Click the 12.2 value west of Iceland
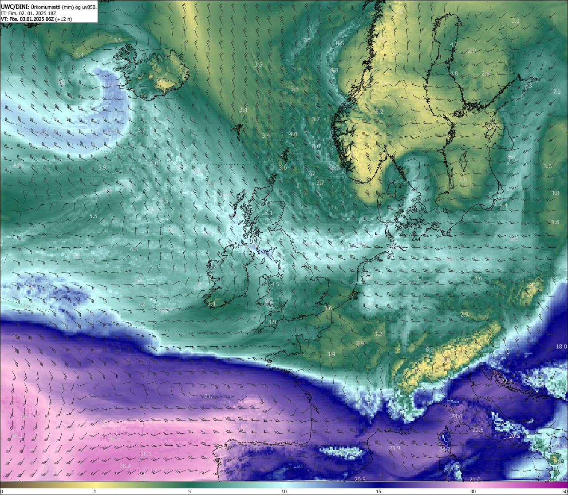Viewport: 568px width, 495px height. 110,84
